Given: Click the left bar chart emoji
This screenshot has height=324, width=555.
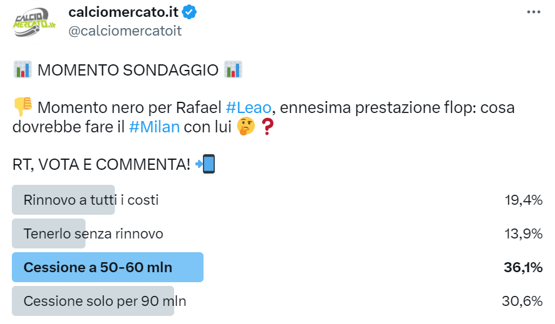Looking at the screenshot, I should (22, 70).
